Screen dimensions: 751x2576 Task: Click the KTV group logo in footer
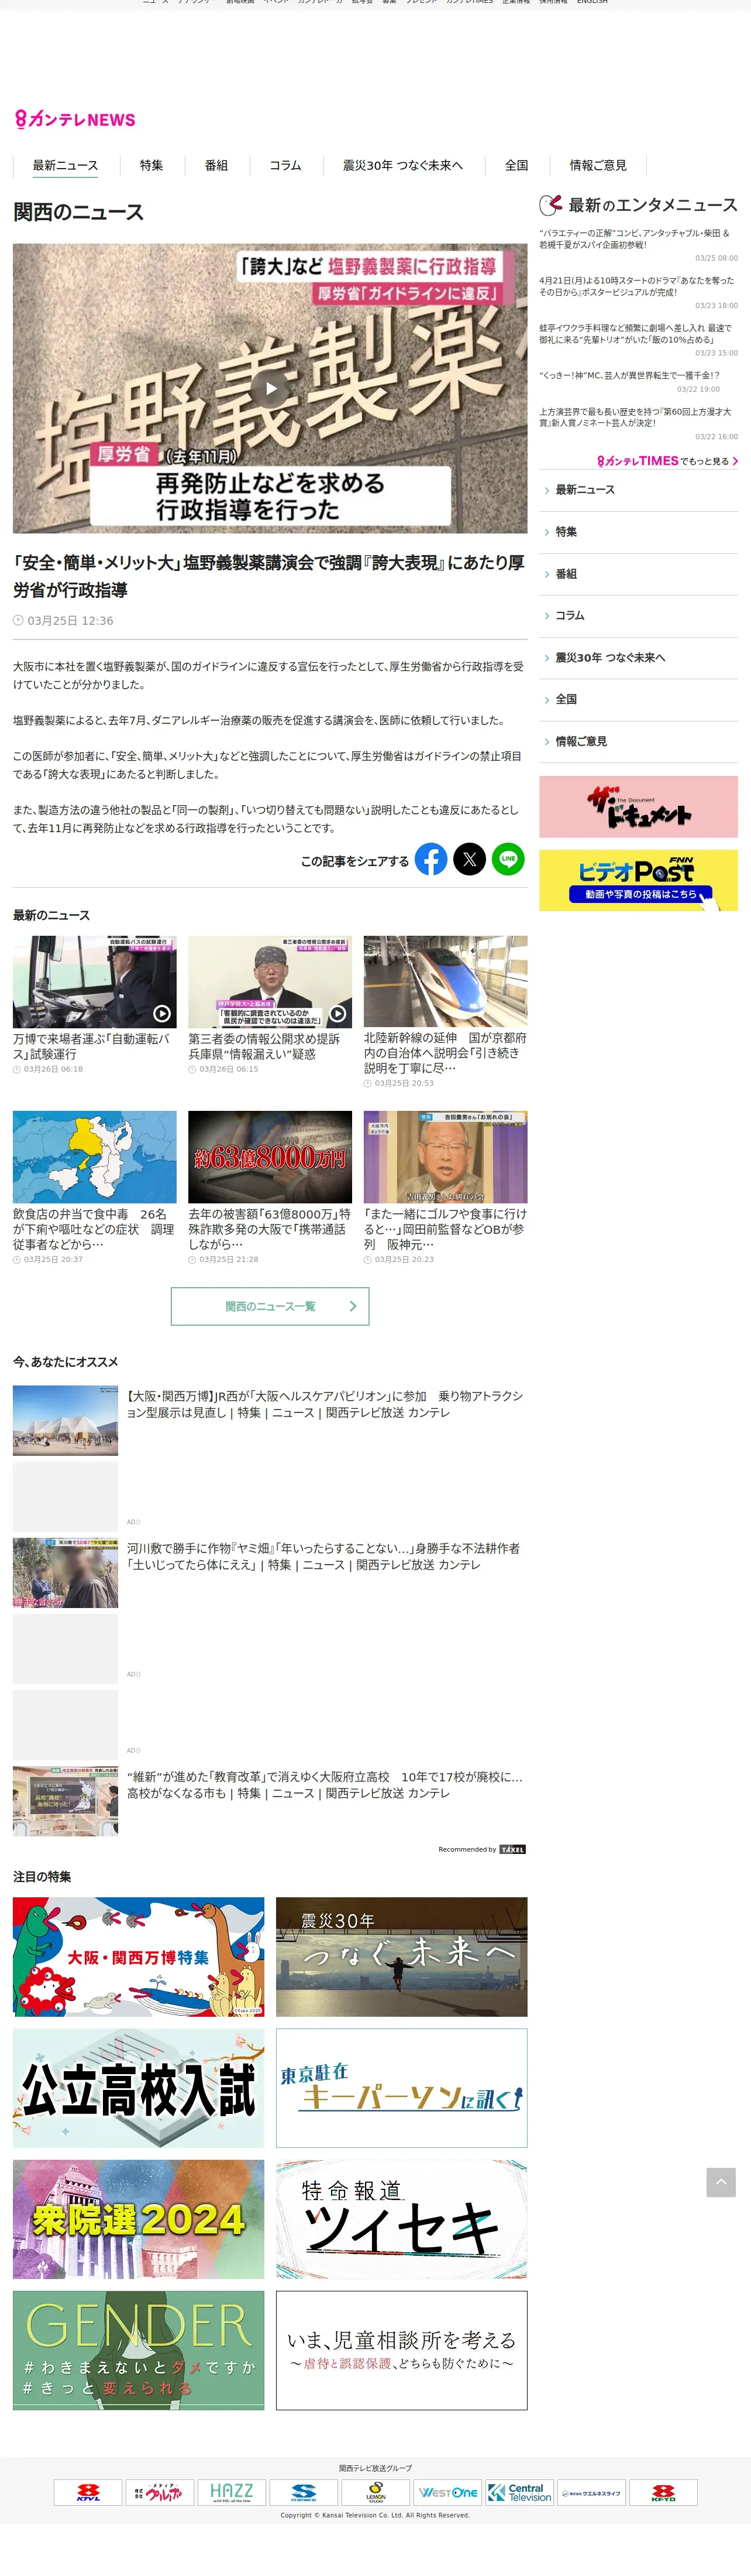click(88, 2492)
